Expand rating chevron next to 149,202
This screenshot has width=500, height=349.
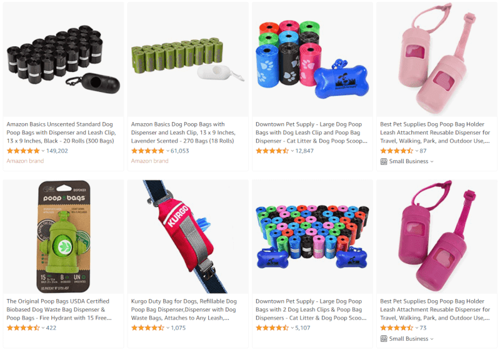tap(43, 151)
